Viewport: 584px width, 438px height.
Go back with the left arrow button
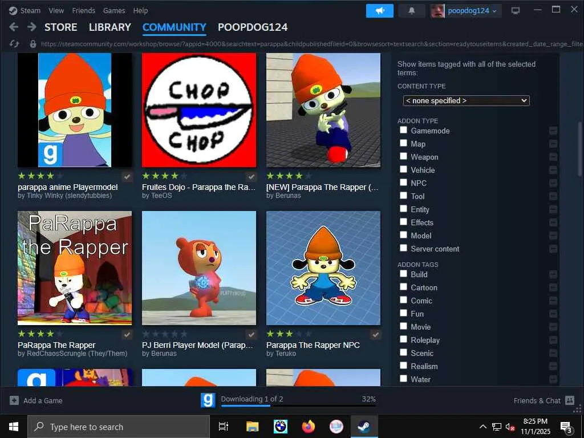14,27
